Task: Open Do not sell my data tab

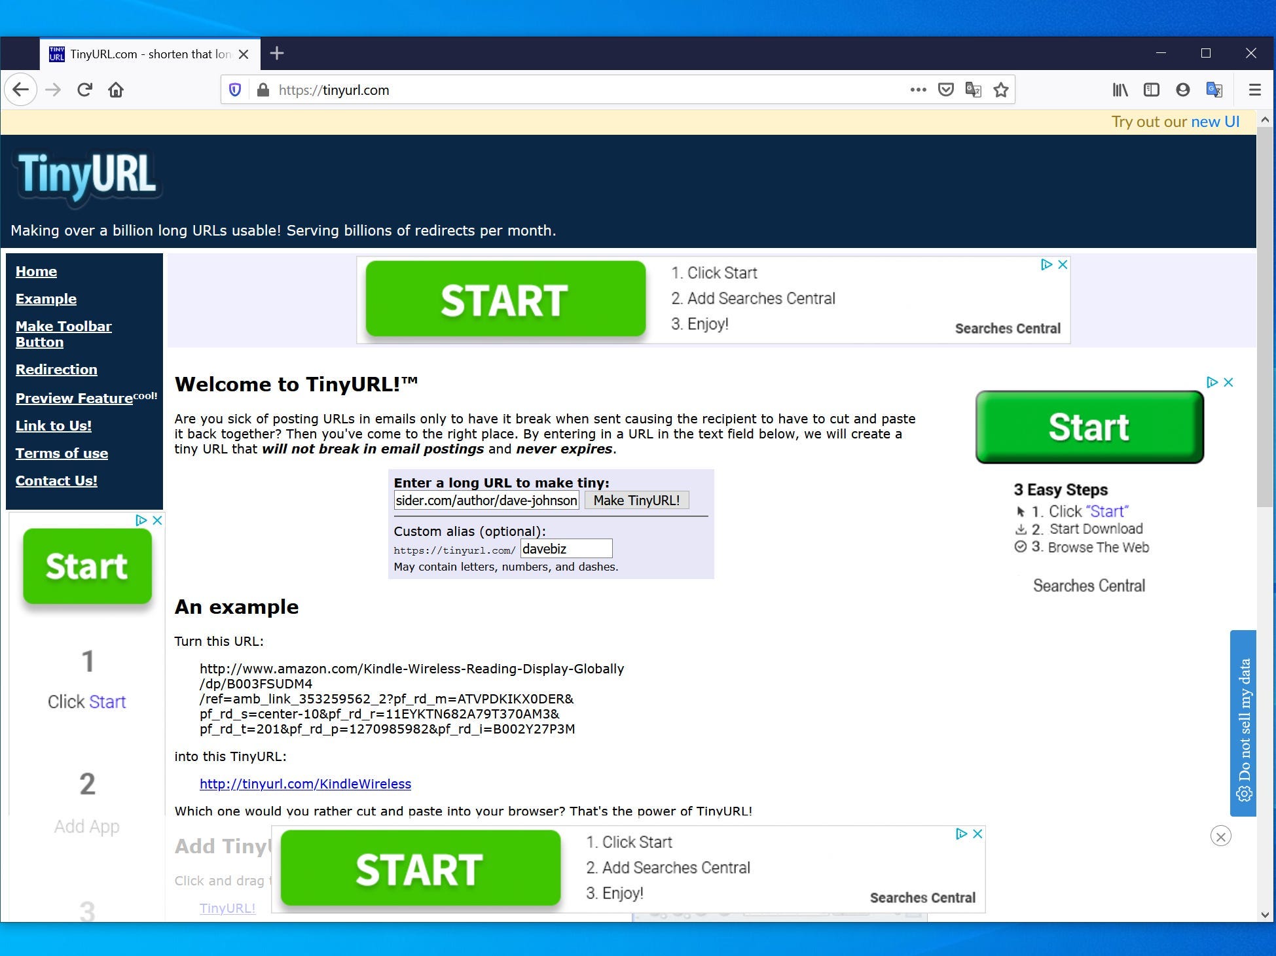Action: [1243, 723]
